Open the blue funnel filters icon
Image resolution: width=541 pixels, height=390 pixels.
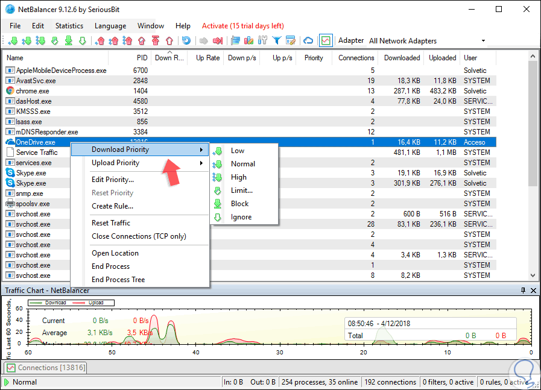pyautogui.click(x=277, y=41)
